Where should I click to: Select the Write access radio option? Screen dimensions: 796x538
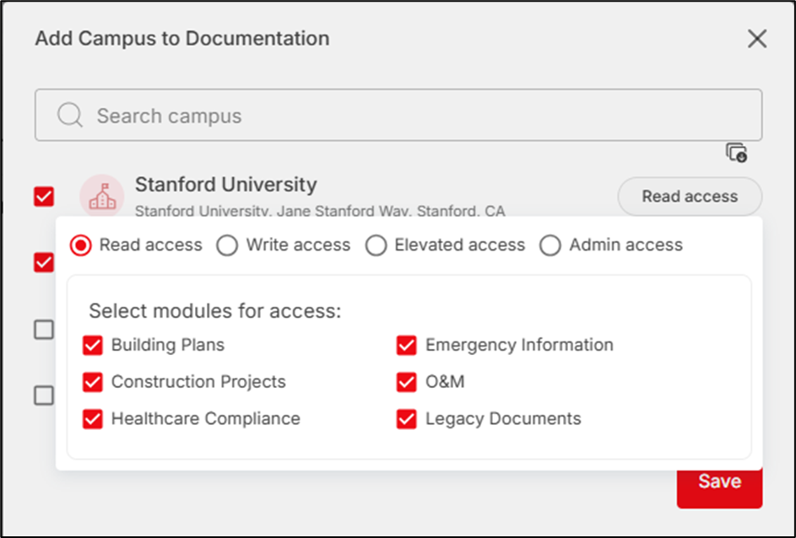point(227,245)
